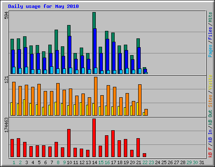Click the 121 visits axis value
The height and width of the screenshot is (167, 215).
(6, 80)
